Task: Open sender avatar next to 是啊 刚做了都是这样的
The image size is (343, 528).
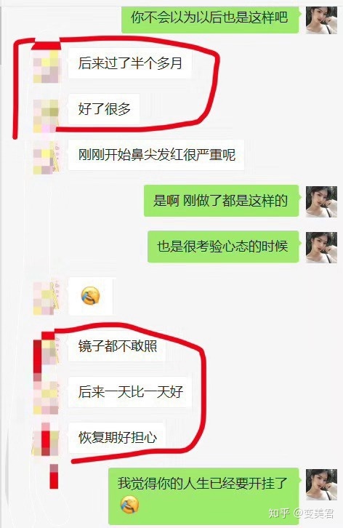Action: click(x=321, y=201)
